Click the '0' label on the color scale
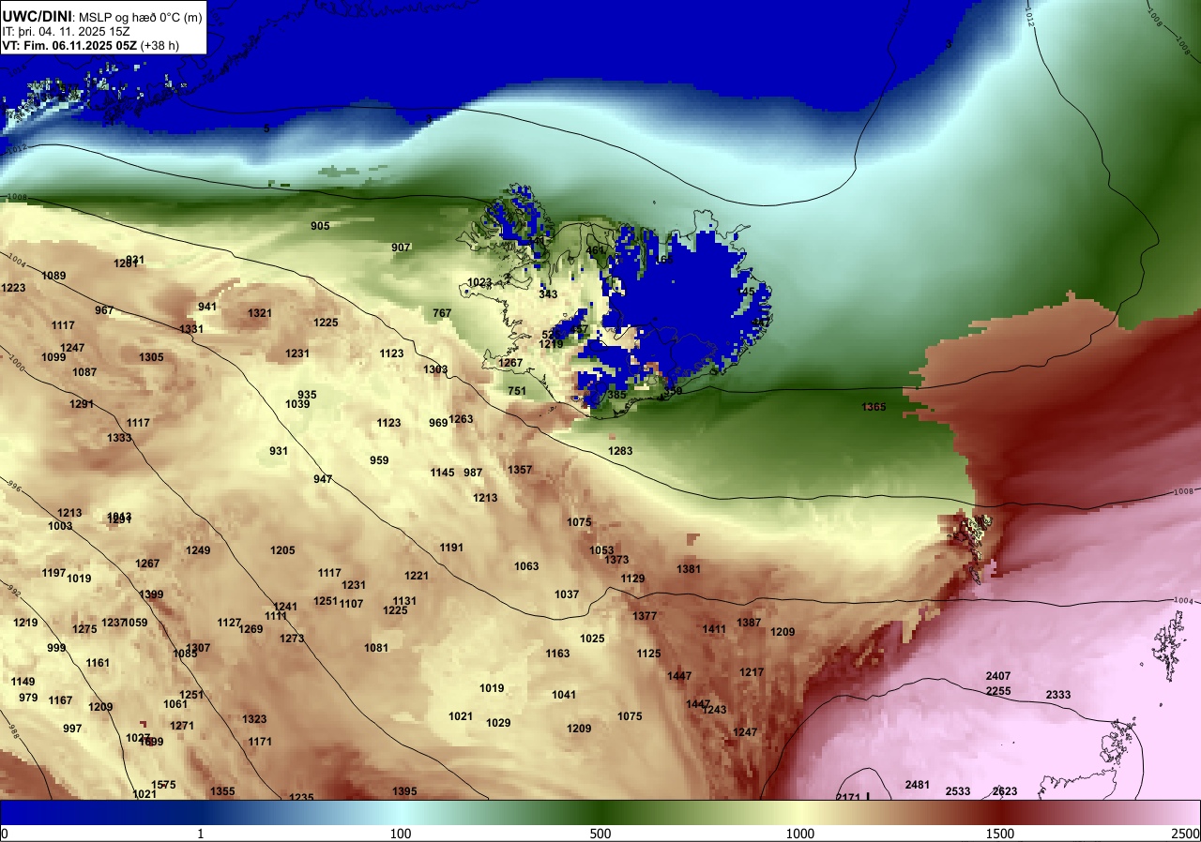 coord(5,834)
